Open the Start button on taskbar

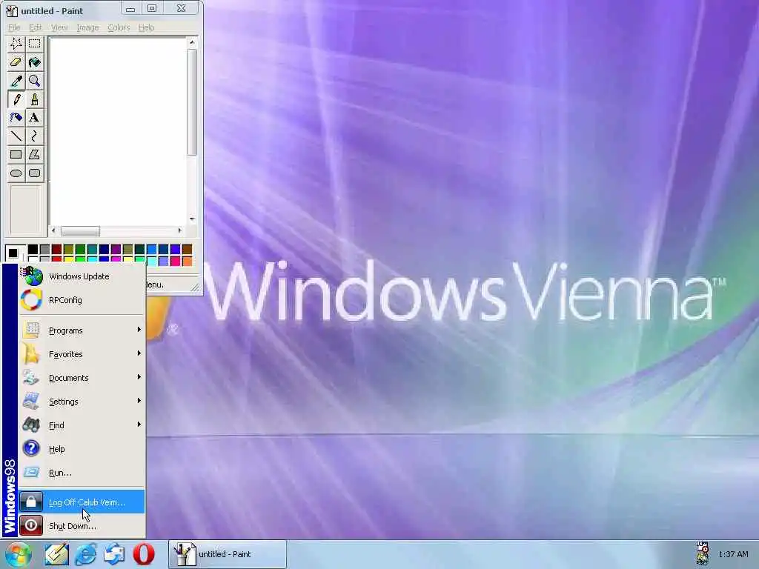coord(18,554)
